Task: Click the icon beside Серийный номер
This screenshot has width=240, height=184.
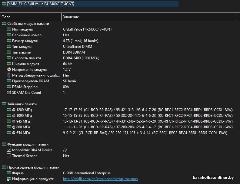Action: tap(9, 35)
